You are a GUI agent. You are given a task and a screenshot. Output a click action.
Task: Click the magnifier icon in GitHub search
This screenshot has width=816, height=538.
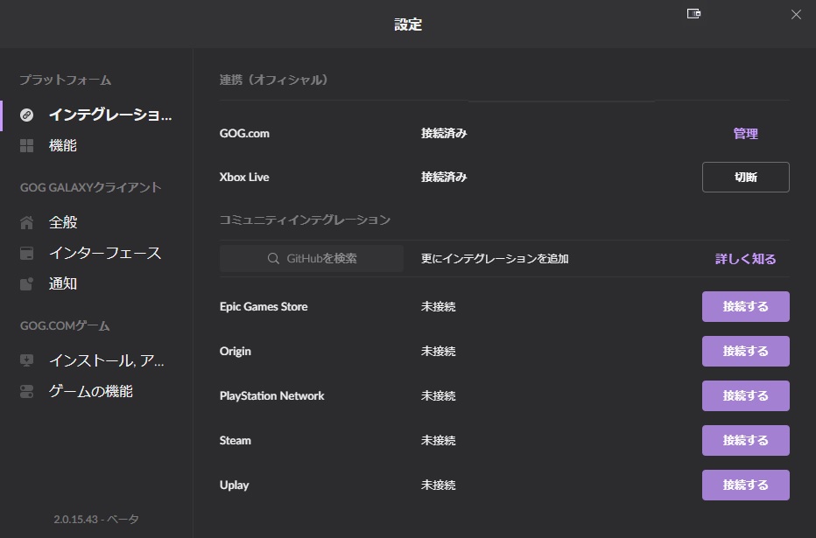(273, 258)
